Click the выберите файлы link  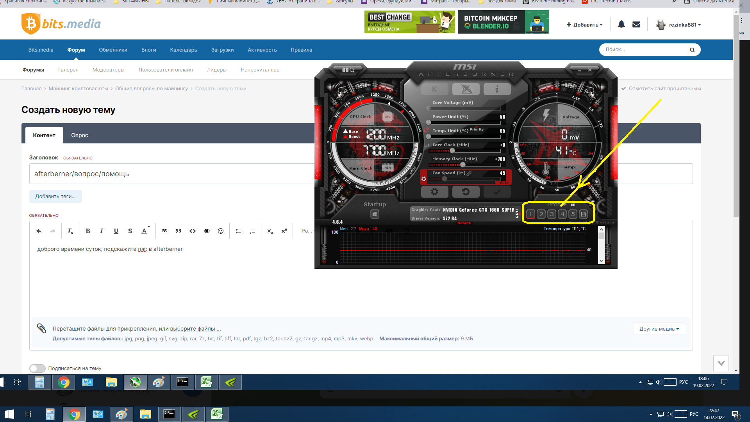coord(195,329)
